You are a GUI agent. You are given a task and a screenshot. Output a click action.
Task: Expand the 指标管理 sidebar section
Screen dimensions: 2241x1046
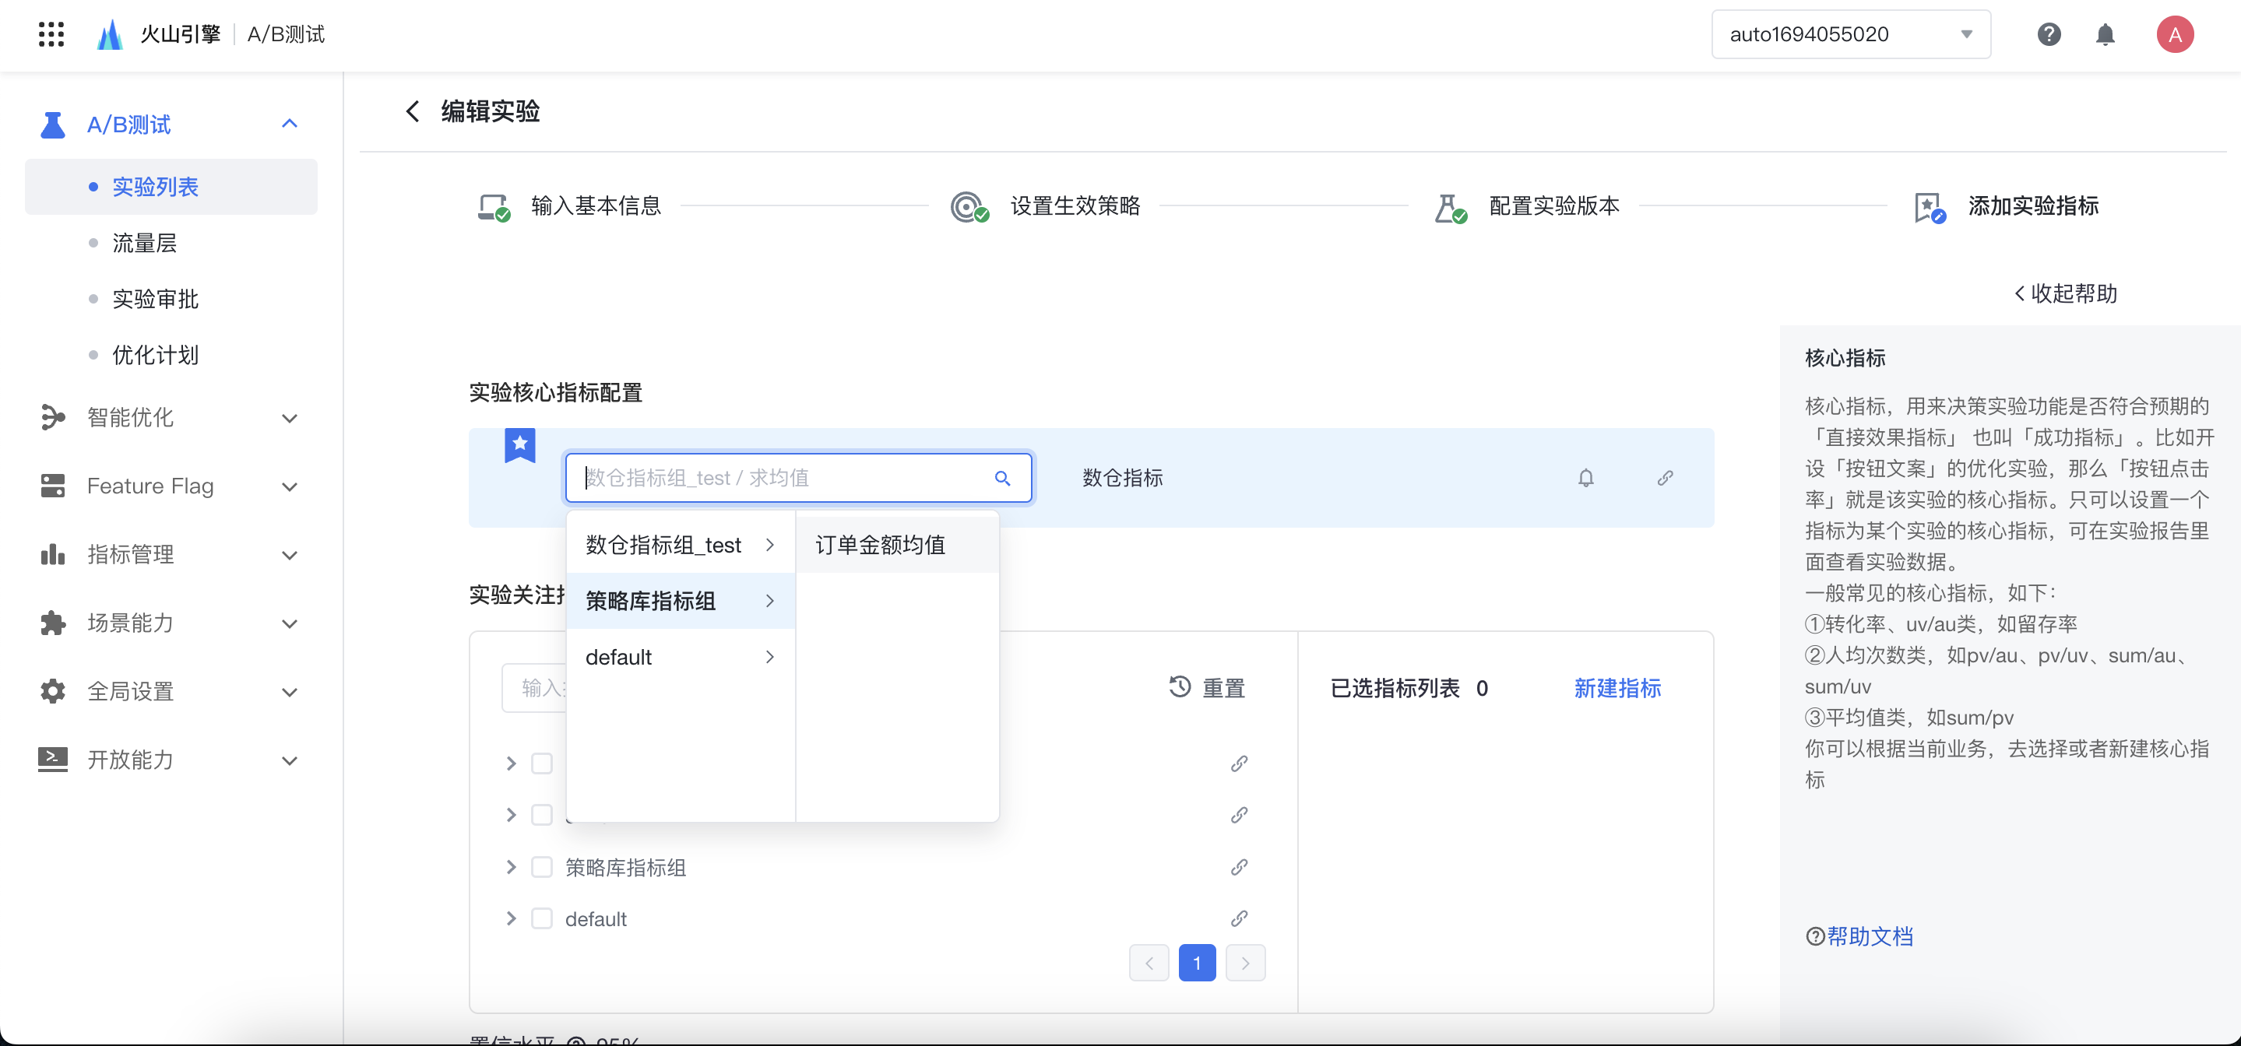point(290,556)
